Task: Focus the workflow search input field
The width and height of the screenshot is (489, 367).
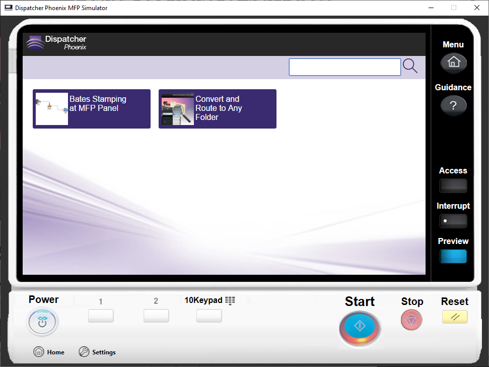Action: pyautogui.click(x=344, y=67)
